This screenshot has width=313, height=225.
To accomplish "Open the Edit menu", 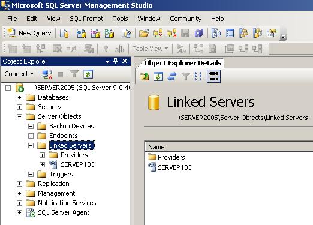I will click(32, 19).
